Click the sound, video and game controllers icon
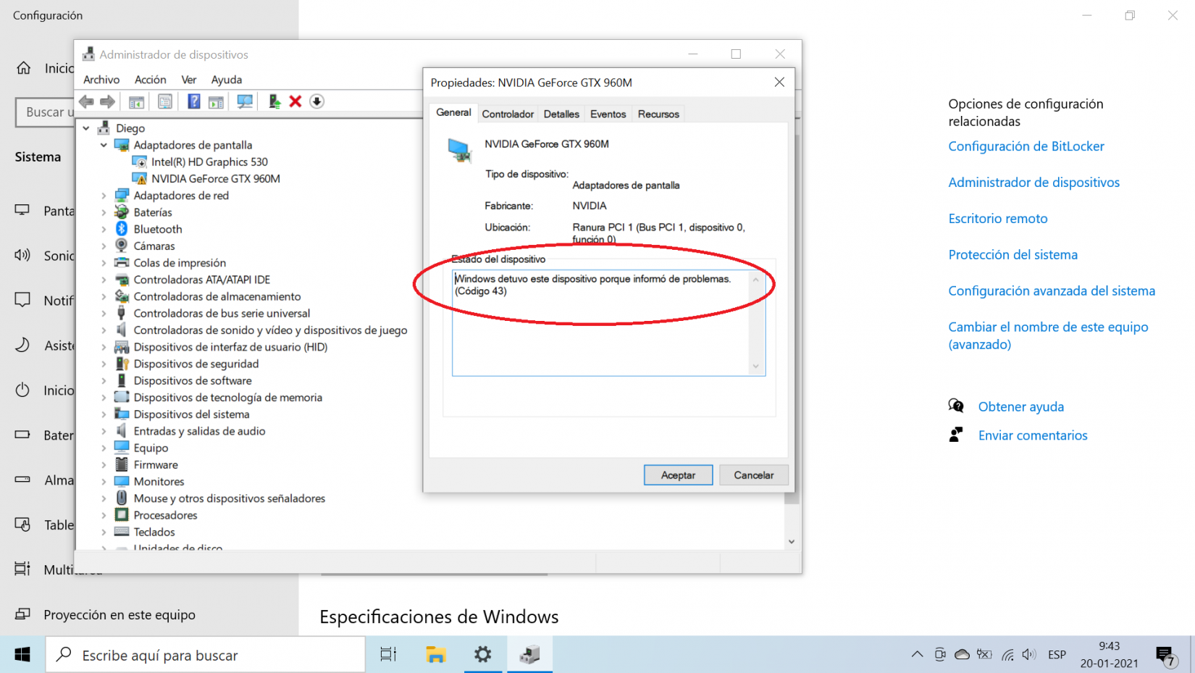 coord(122,330)
